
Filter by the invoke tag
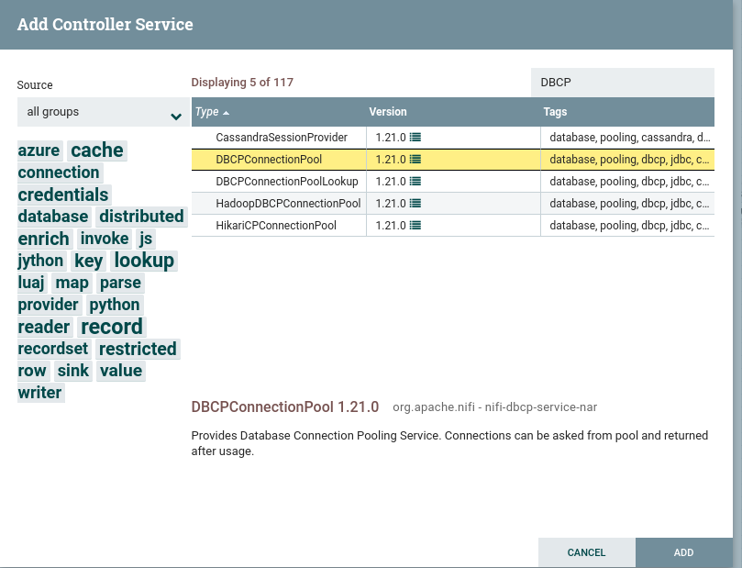point(105,239)
